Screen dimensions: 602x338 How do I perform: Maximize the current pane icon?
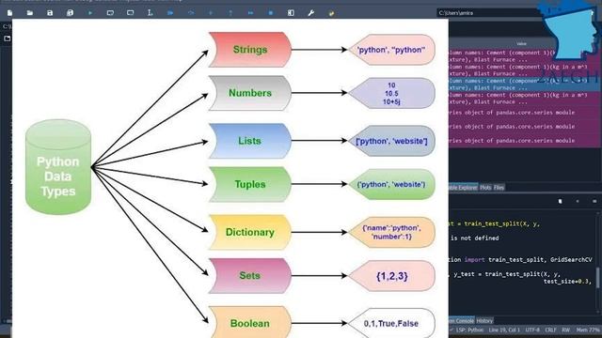click(291, 13)
